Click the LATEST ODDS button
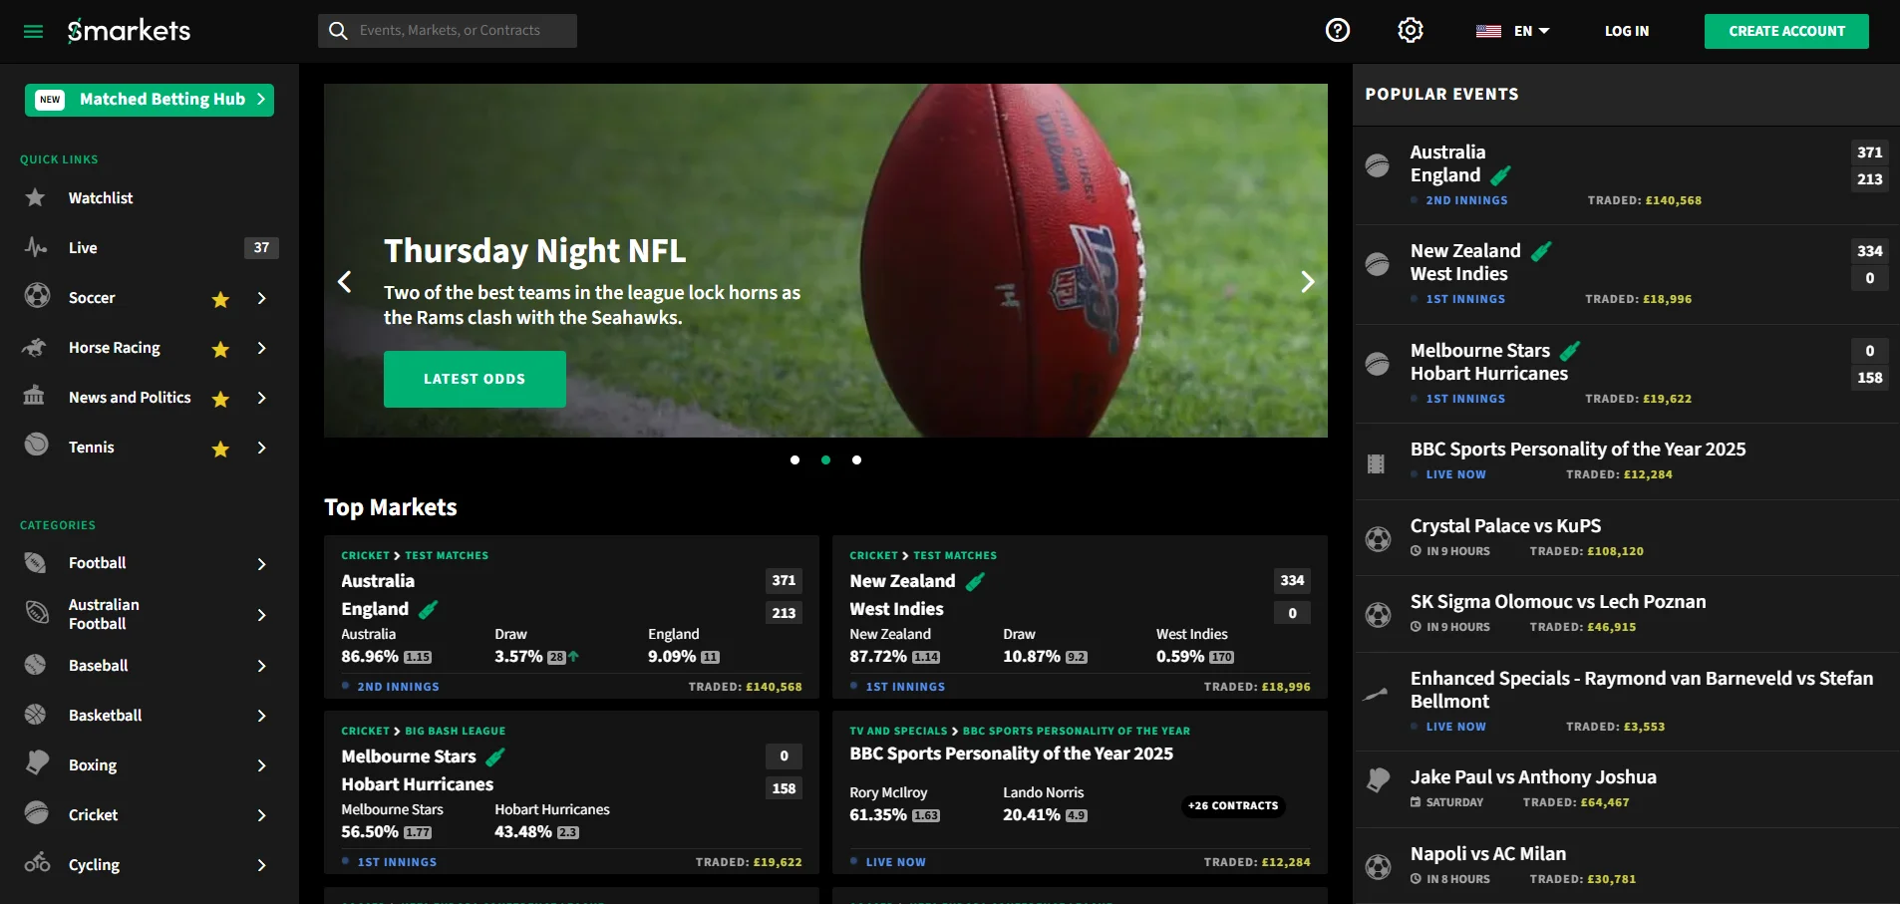The width and height of the screenshot is (1900, 904). (x=475, y=379)
